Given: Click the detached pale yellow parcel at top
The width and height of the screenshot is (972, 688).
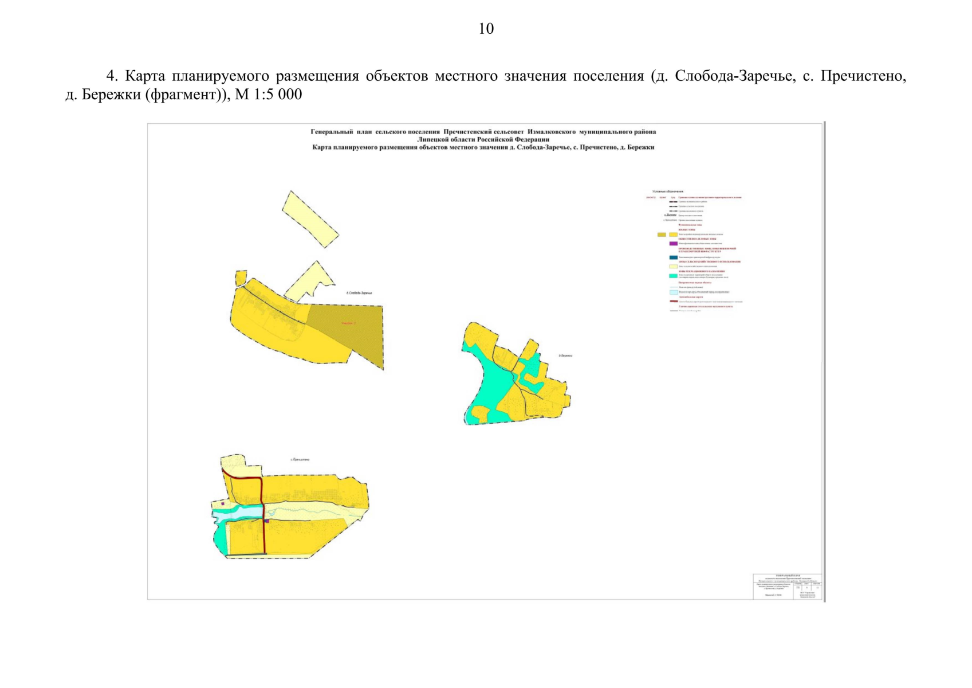Looking at the screenshot, I should pyautogui.click(x=310, y=218).
